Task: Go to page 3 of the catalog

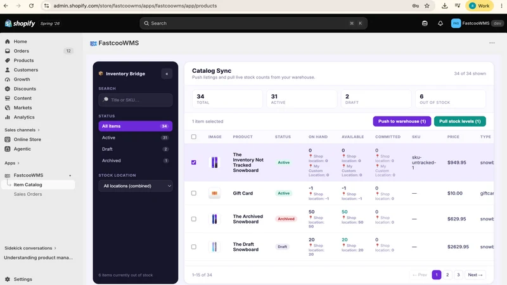Action: 458,275
